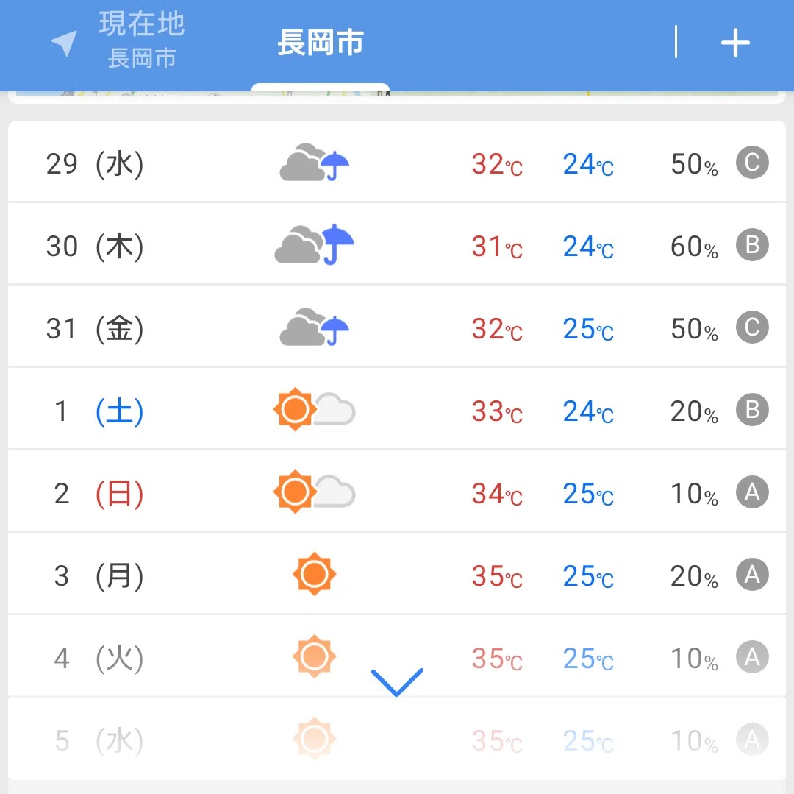
Task: Open forecast row for 4 (火)
Action: [x=397, y=656]
